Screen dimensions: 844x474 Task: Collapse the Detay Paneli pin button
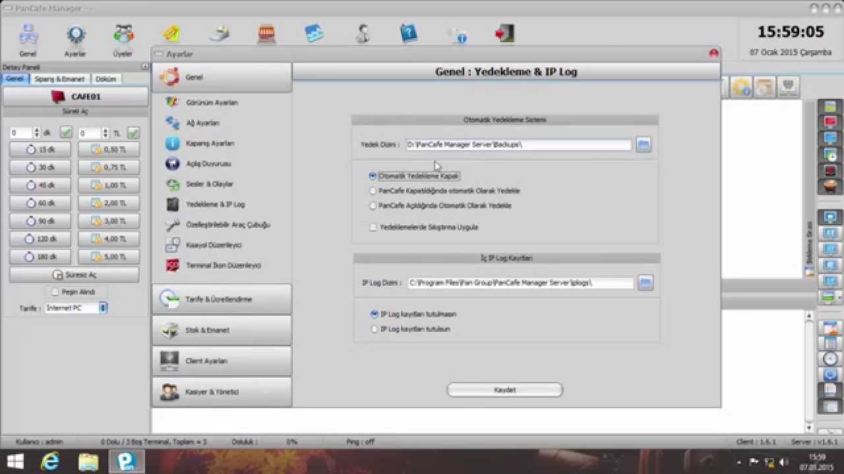144,66
